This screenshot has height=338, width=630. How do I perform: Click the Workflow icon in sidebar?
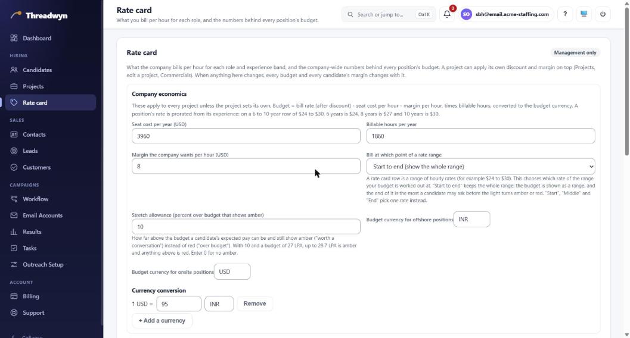14,199
